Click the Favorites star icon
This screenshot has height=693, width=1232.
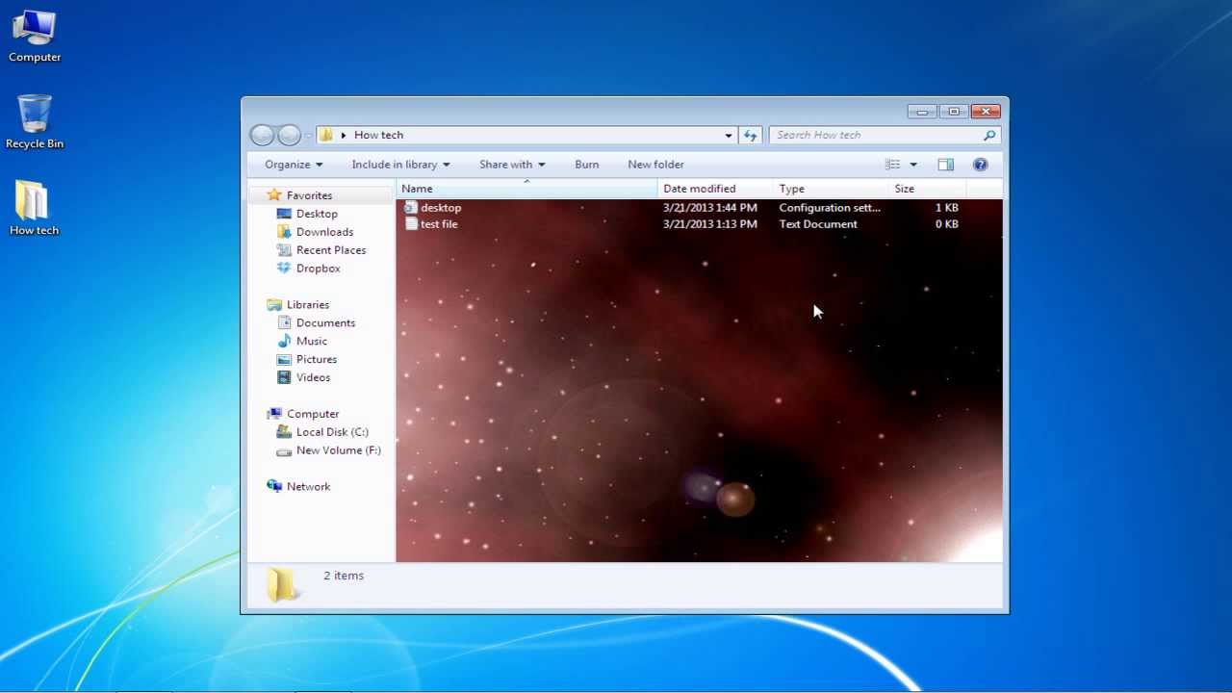point(274,195)
